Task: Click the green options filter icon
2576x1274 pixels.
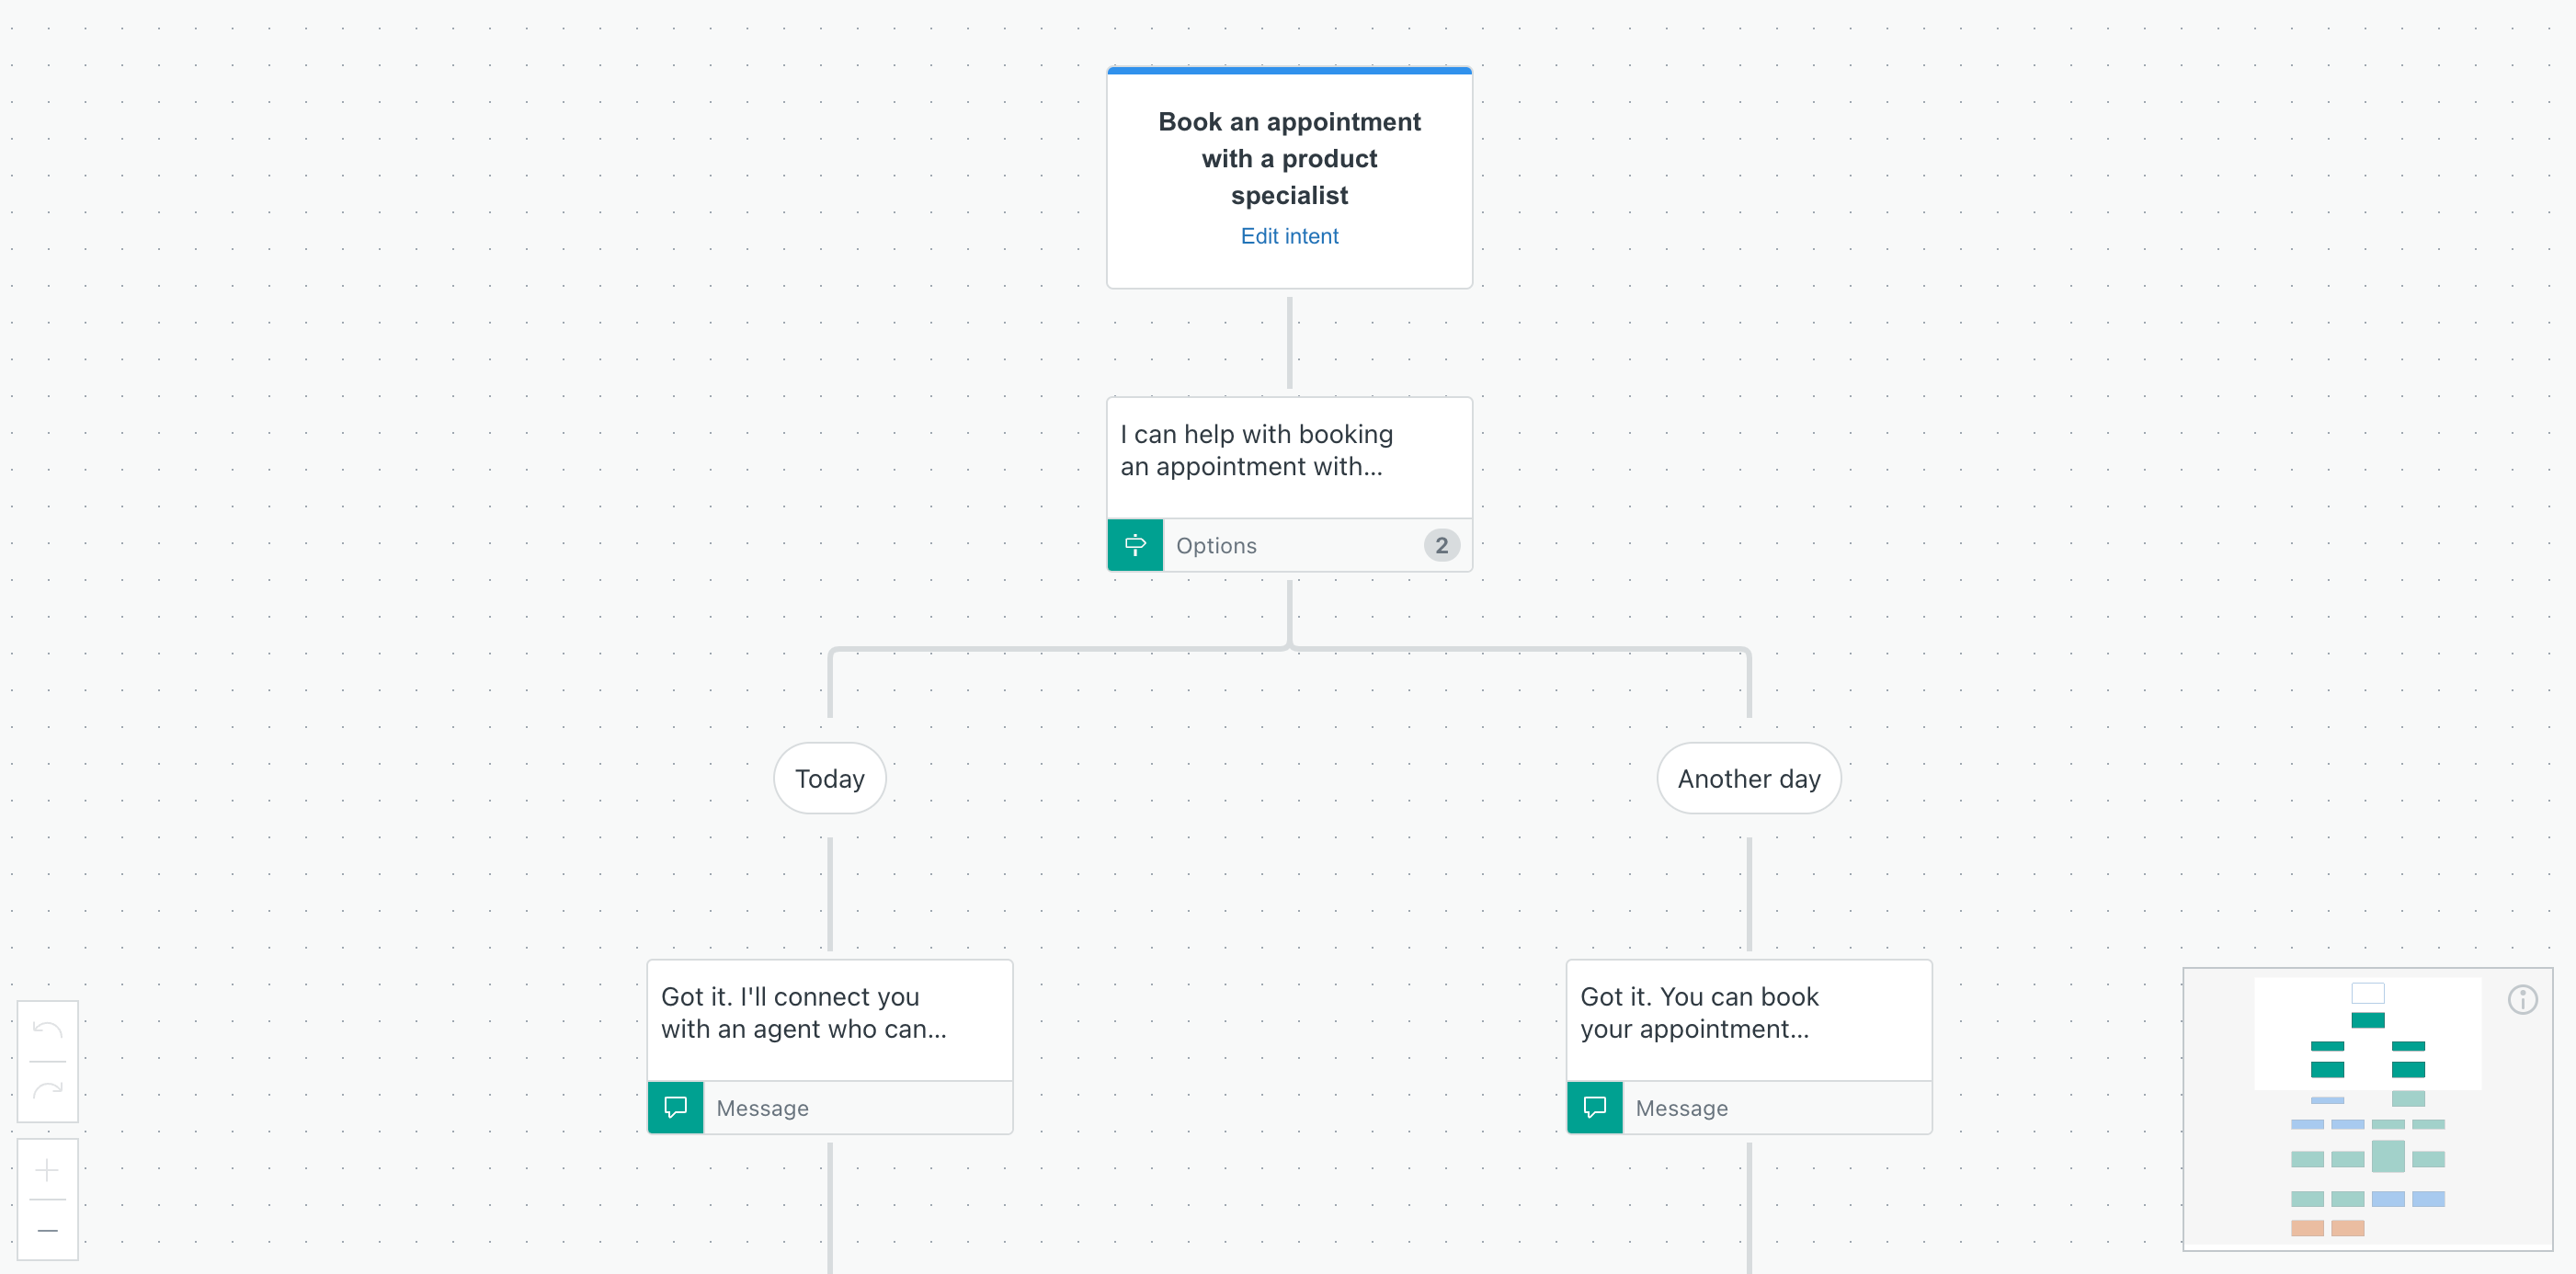Action: click(1135, 545)
